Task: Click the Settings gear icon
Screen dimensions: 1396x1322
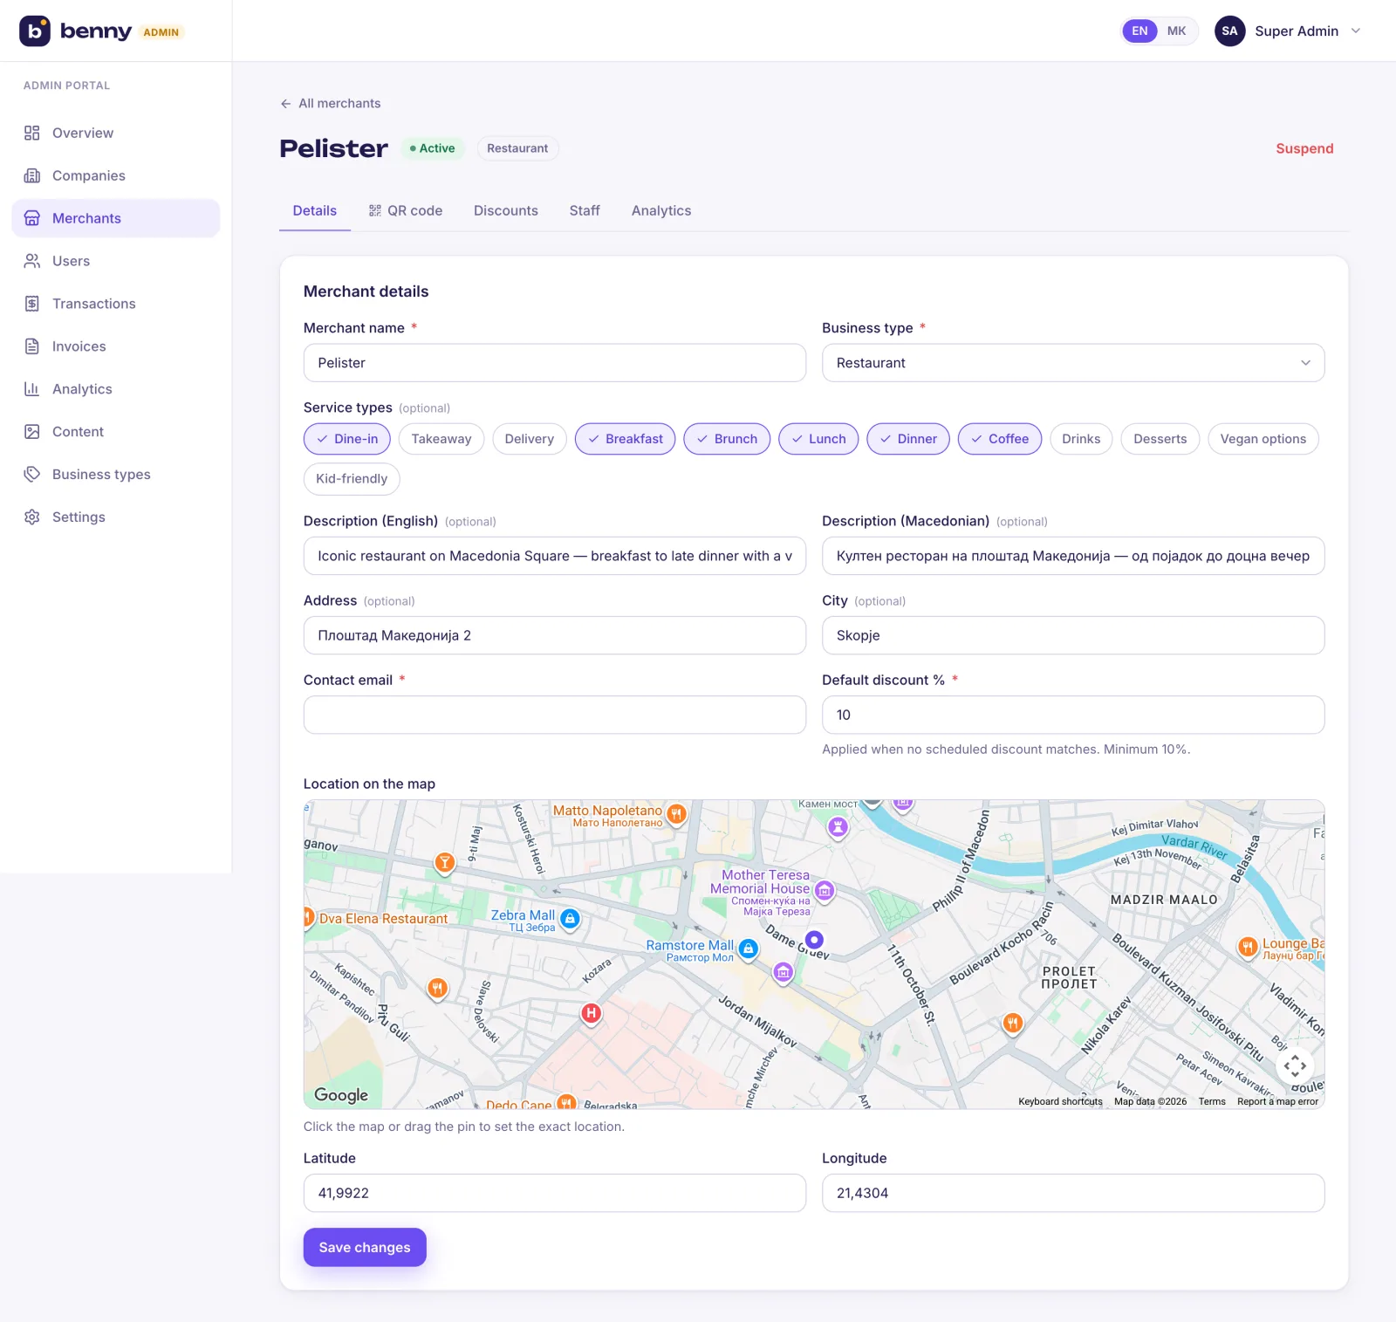Action: [x=32, y=517]
